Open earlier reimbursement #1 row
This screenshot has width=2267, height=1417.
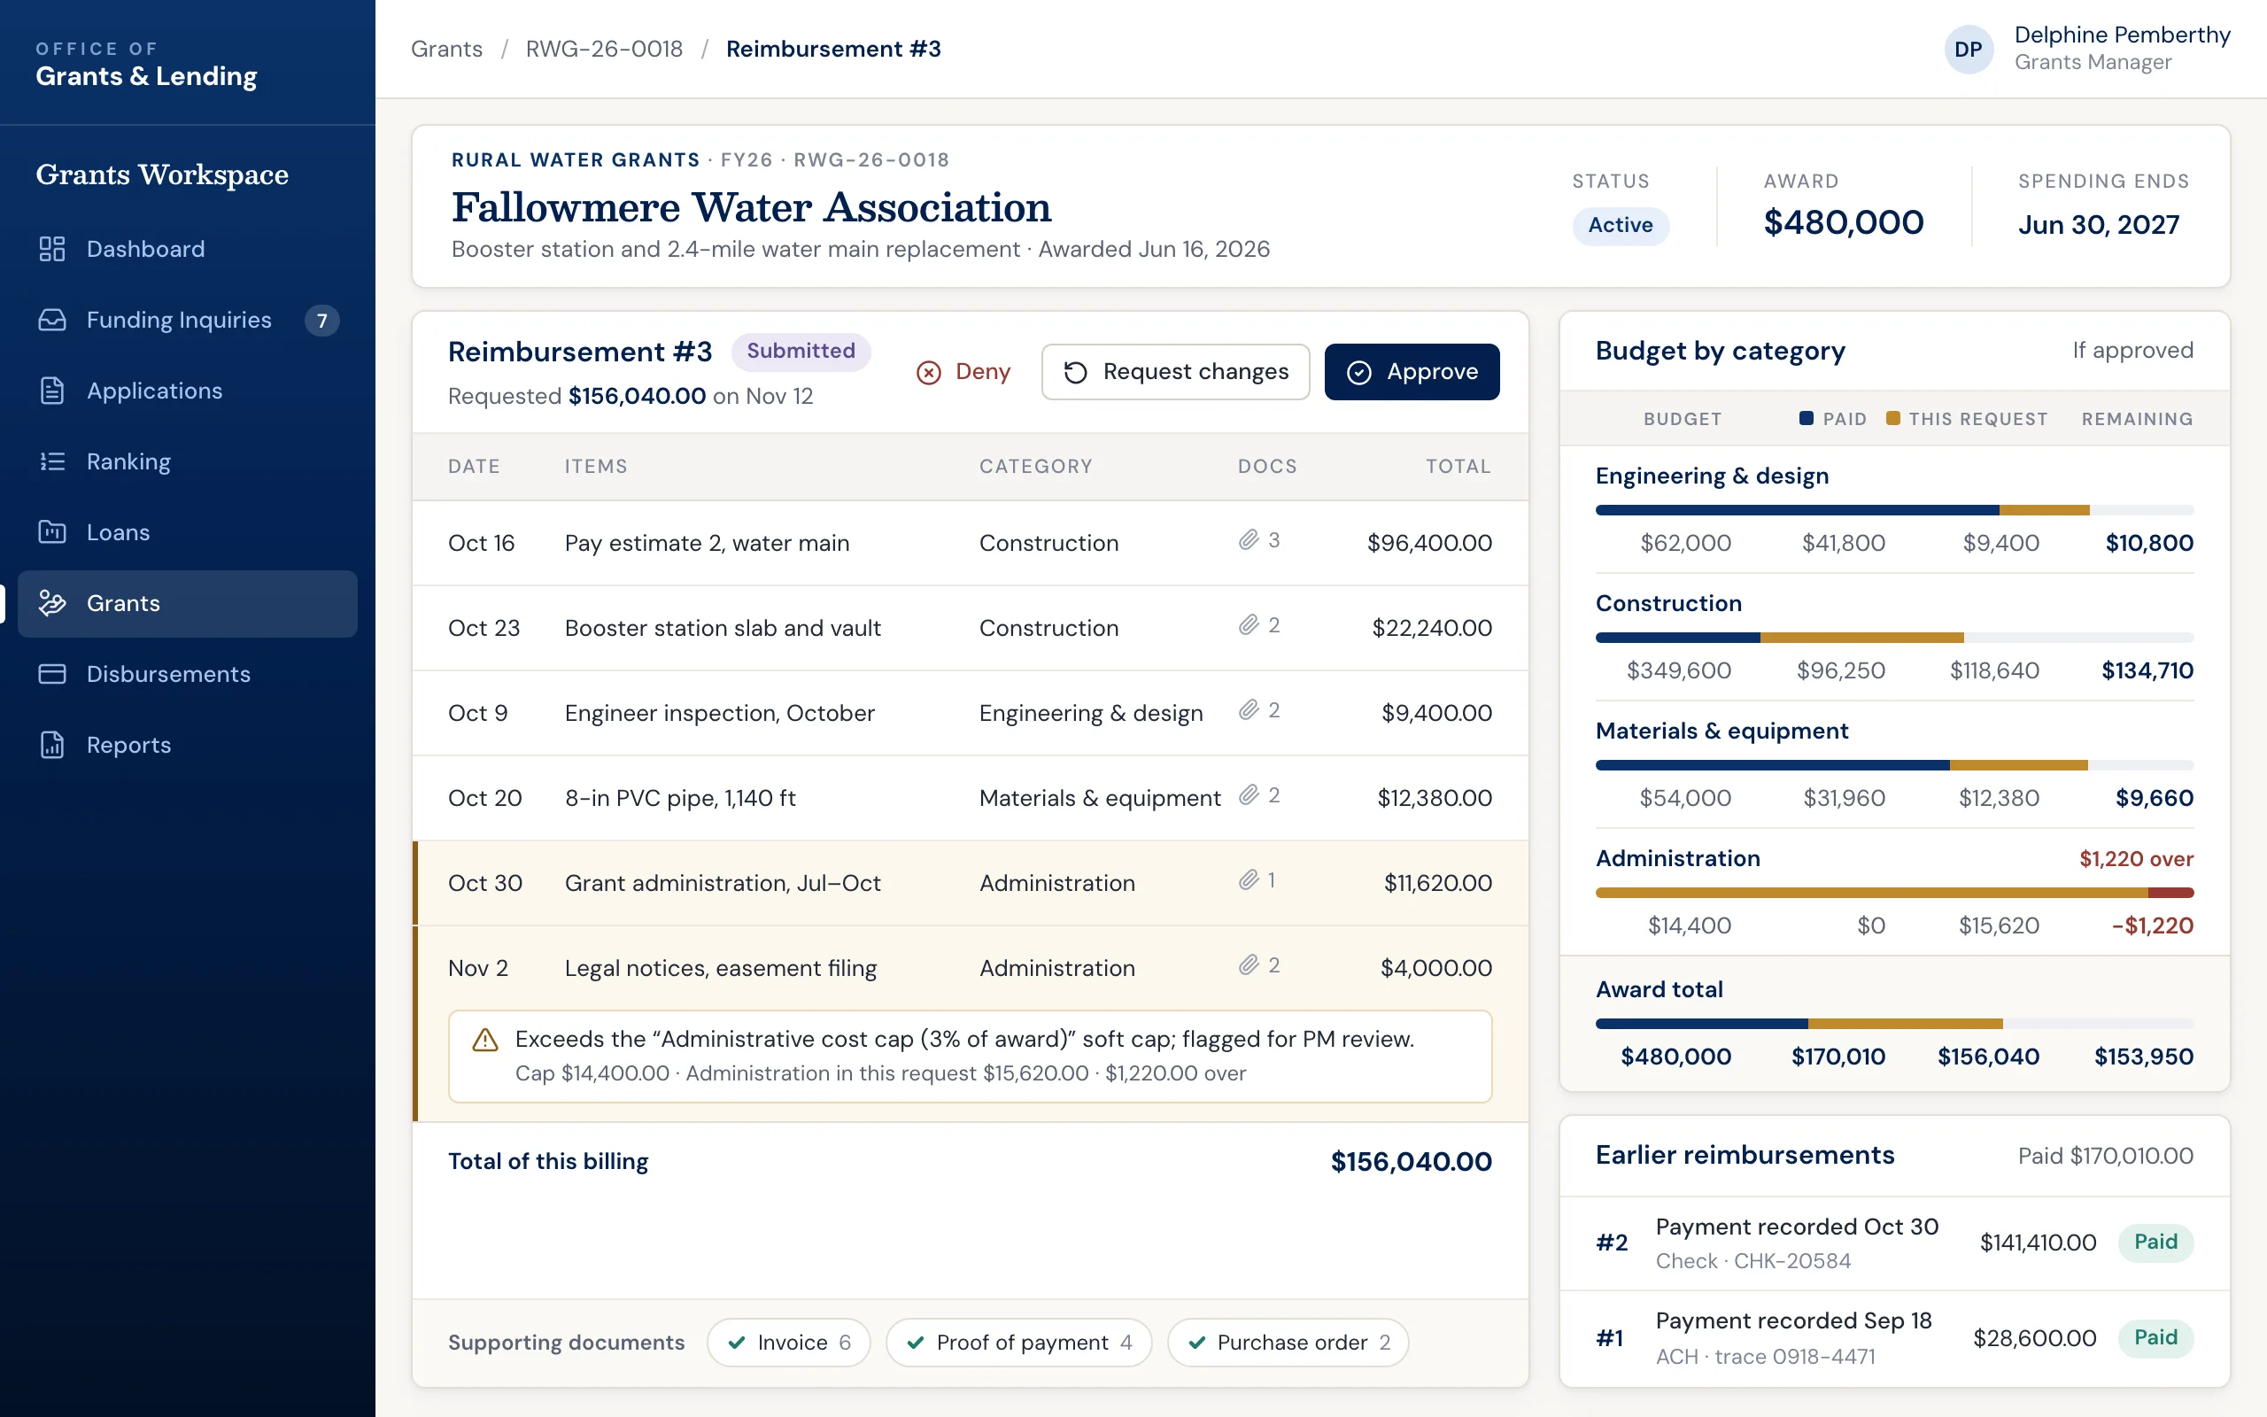pyautogui.click(x=1894, y=1338)
